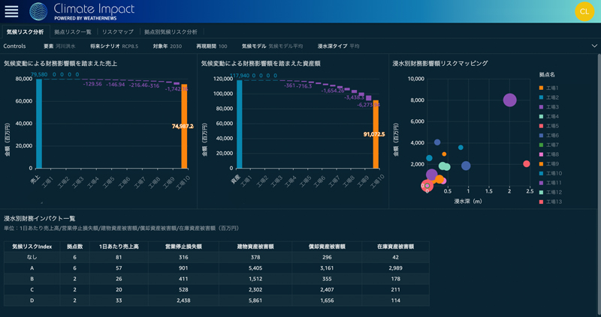Open the 対象年 2030 dropdown

click(x=167, y=46)
